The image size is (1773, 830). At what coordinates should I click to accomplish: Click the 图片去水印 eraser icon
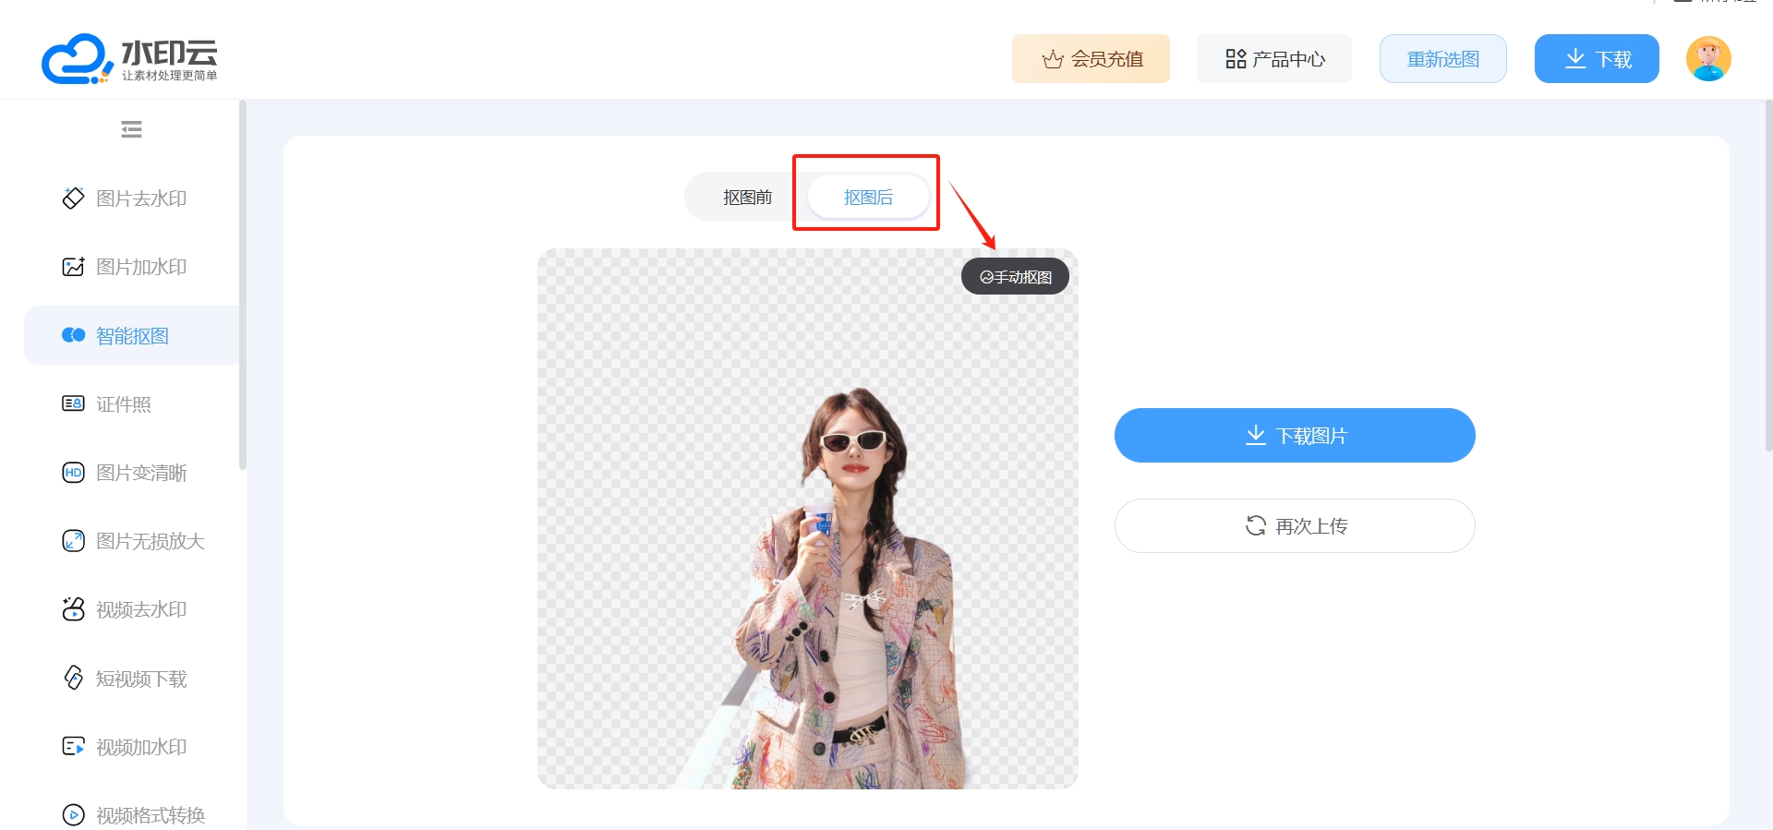pyautogui.click(x=73, y=198)
